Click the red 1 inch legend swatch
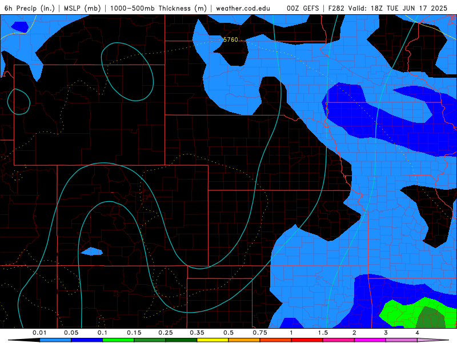The width and height of the screenshot is (457, 343). pos(307,340)
